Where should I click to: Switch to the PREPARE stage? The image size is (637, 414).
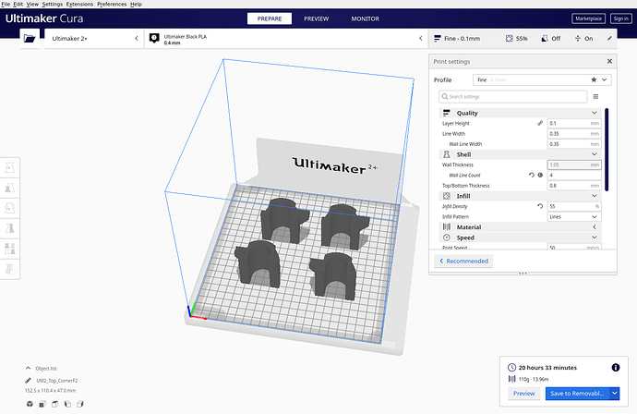[270, 18]
